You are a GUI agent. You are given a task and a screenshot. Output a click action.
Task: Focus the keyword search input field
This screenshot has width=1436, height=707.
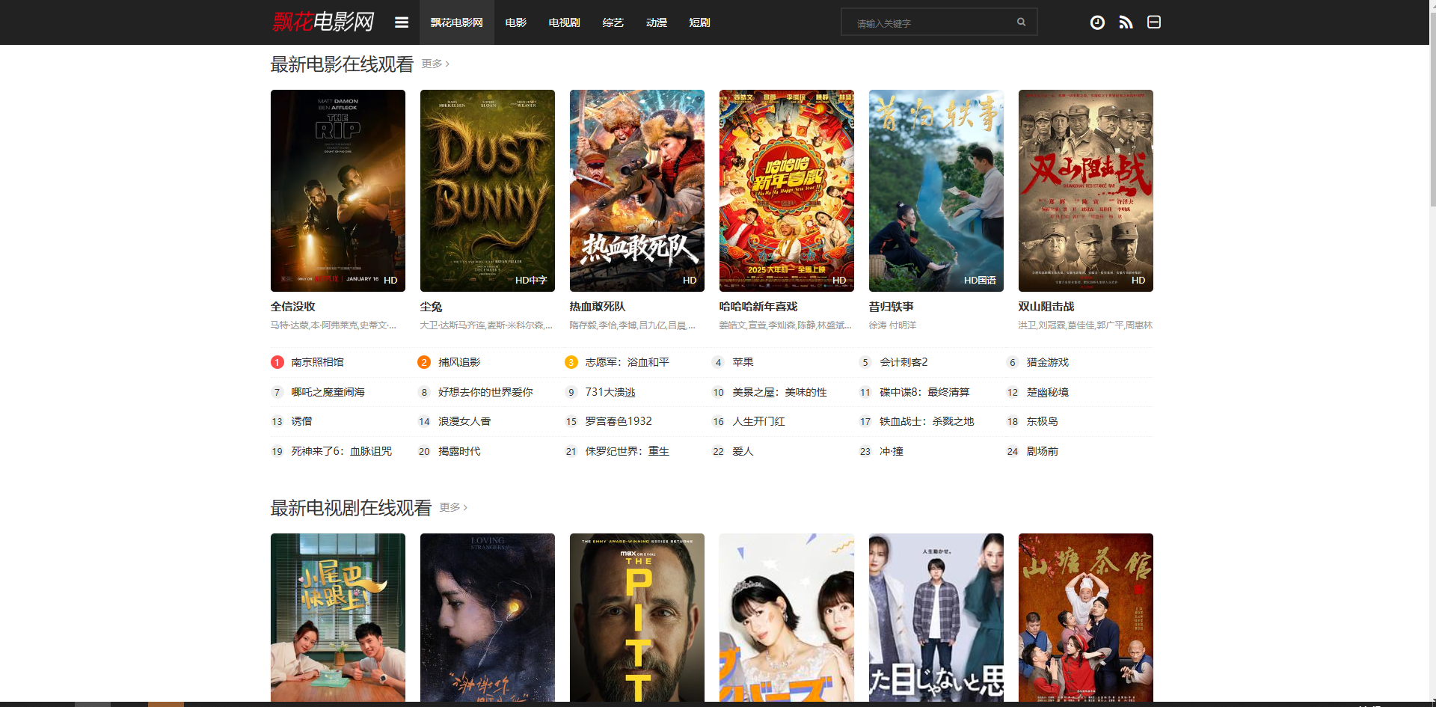(x=927, y=23)
